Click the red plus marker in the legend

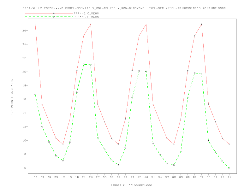(x=54, y=13)
